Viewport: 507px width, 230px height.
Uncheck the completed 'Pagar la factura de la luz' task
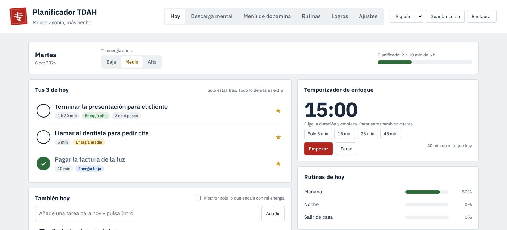pyautogui.click(x=43, y=163)
